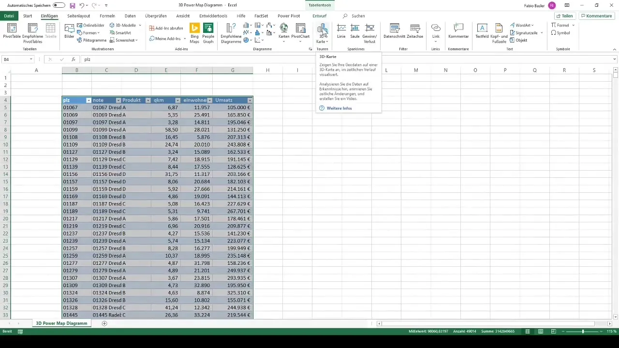The image size is (619, 348).
Task: Click the Teilen button
Action: tap(564, 16)
